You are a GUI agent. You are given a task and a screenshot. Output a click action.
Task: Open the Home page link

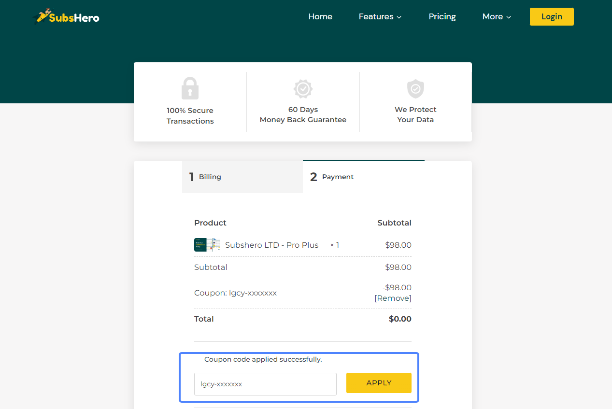(x=320, y=16)
